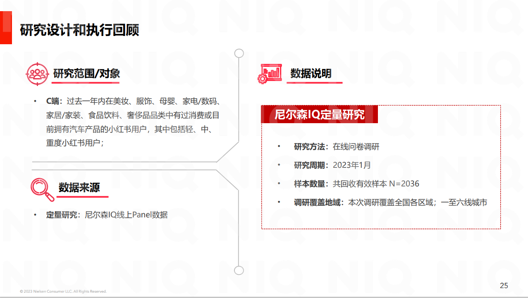The image size is (528, 298).
Task: Click the red accent bar beside the title
Action: [x=6, y=28]
